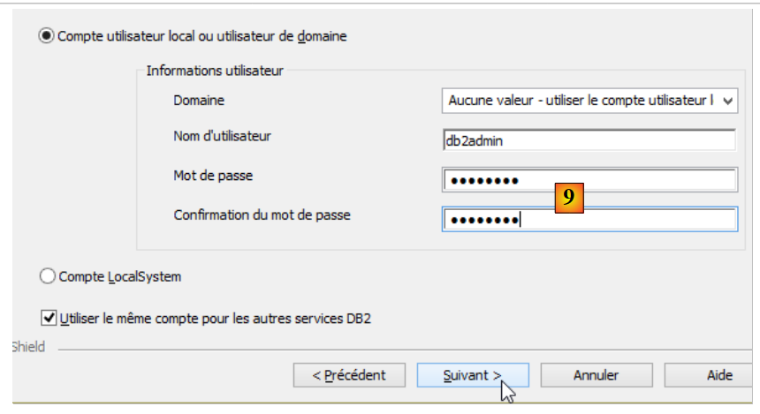Click the Informations utilisateur group title

point(215,71)
